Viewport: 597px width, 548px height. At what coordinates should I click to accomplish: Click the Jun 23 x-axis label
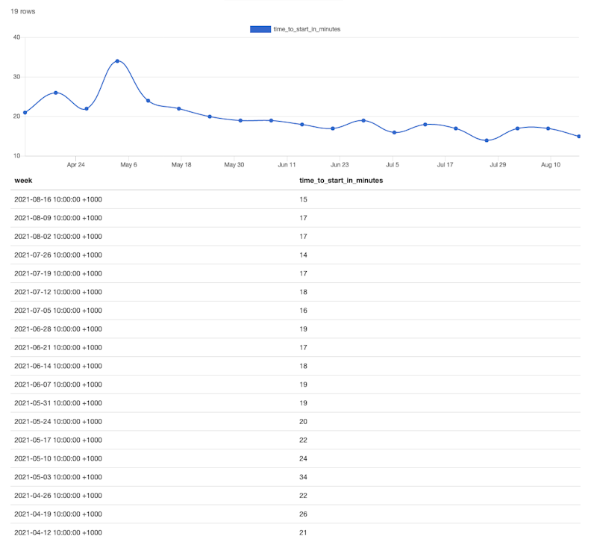click(340, 164)
